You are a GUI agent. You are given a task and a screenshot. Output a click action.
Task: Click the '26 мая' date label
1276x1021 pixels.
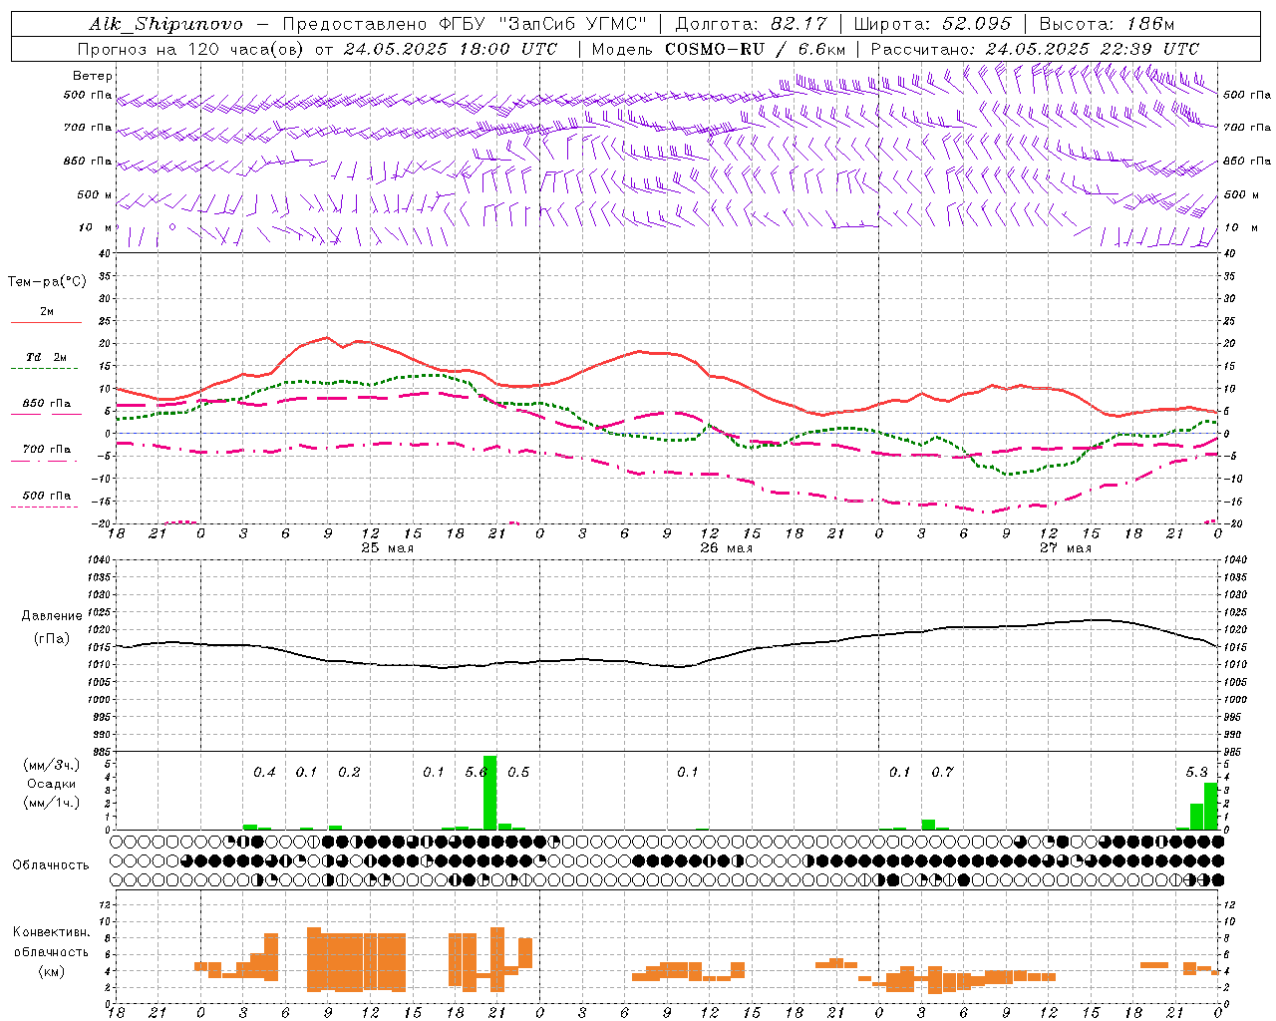pos(727,548)
